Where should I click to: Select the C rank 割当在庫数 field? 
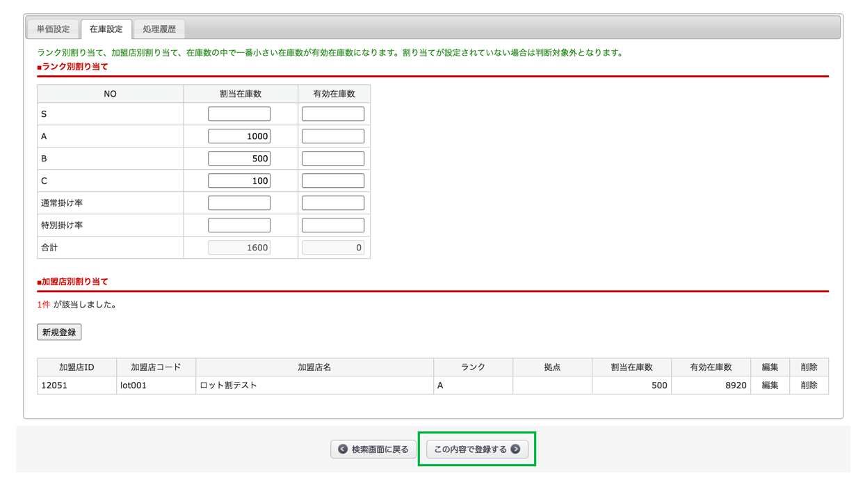(x=239, y=181)
